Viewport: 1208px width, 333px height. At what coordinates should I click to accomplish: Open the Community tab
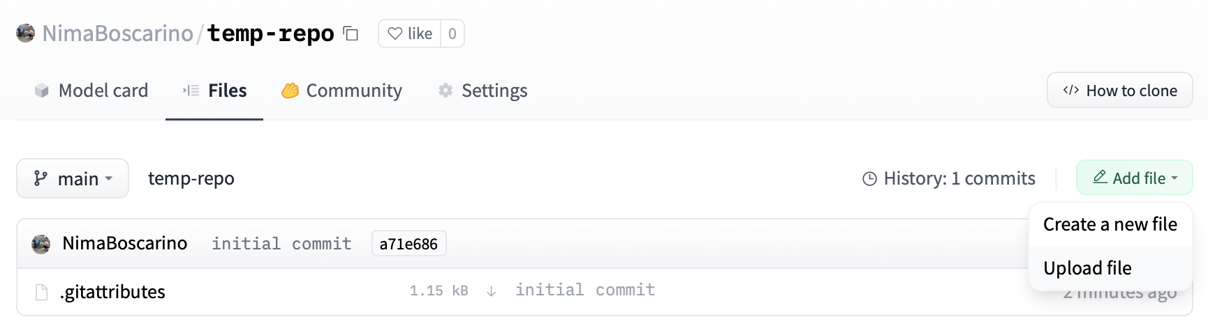[342, 91]
